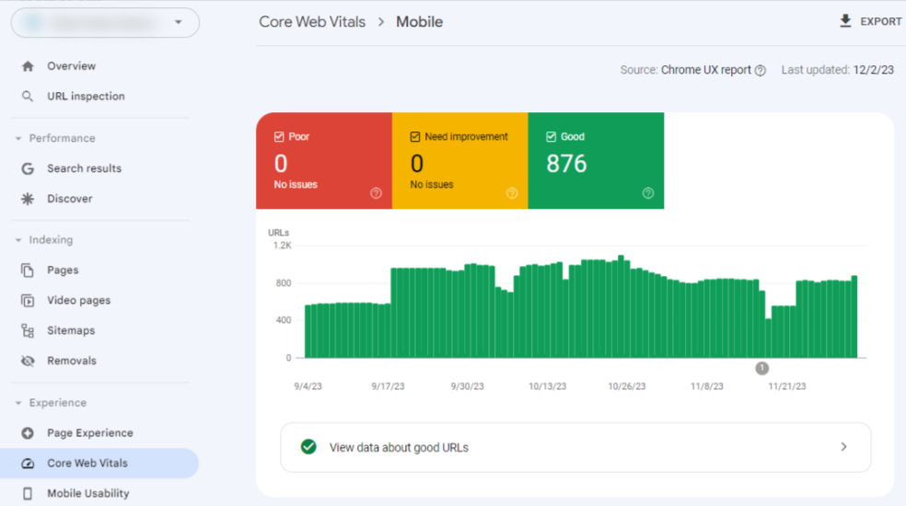Image resolution: width=906 pixels, height=506 pixels.
Task: Toggle the Need improvement checkbox
Action: pyautogui.click(x=415, y=137)
